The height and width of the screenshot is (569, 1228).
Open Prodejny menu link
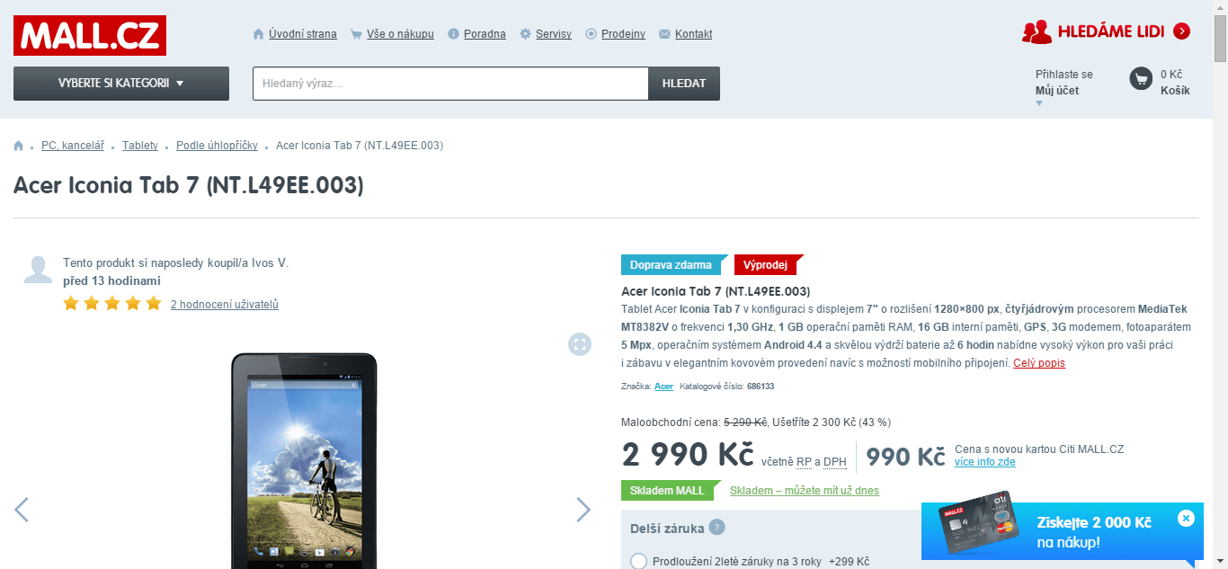pyautogui.click(x=623, y=34)
